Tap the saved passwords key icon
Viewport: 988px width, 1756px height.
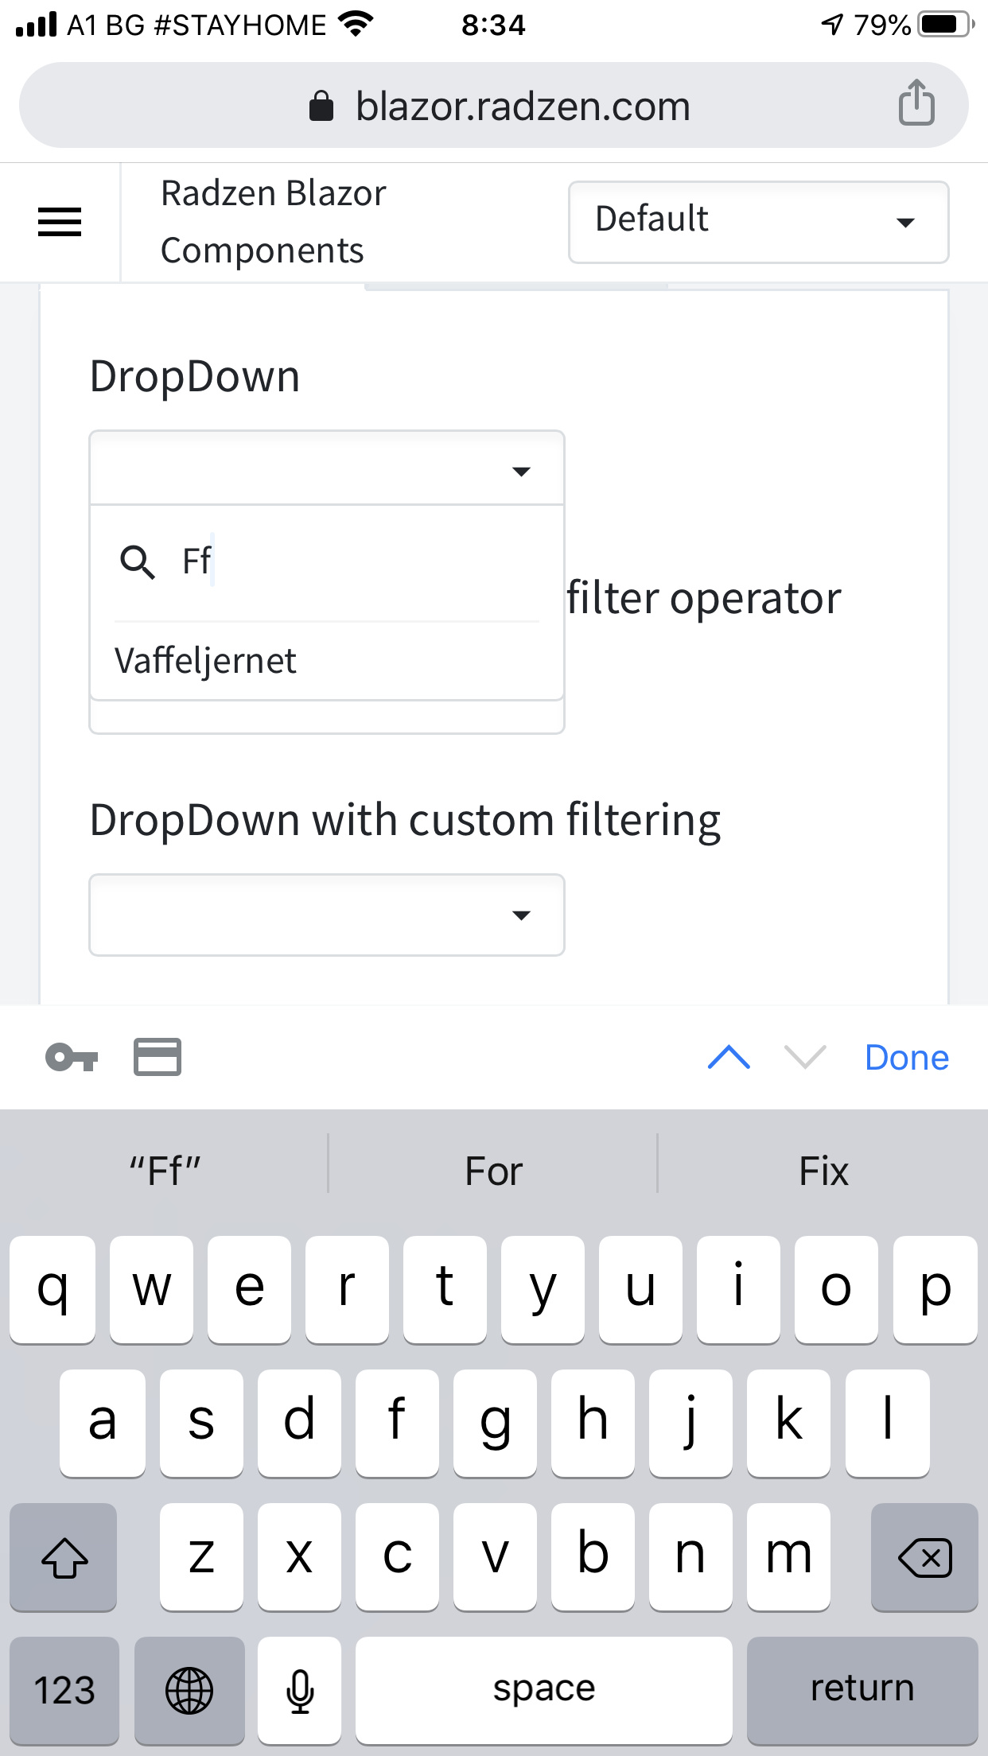[72, 1058]
